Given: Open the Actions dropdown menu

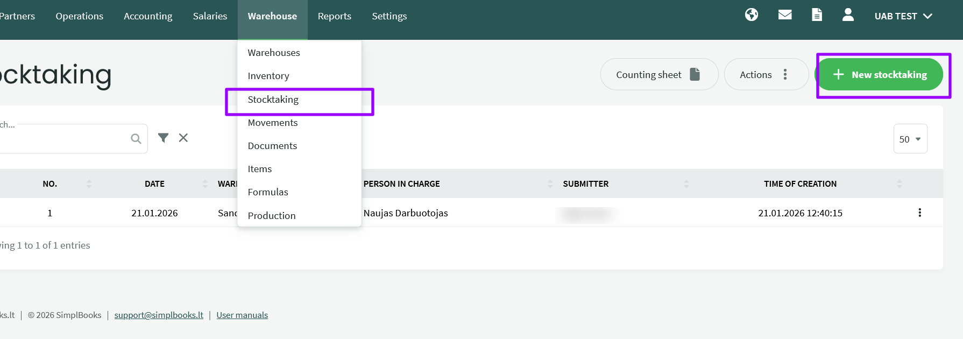Looking at the screenshot, I should click(x=766, y=74).
